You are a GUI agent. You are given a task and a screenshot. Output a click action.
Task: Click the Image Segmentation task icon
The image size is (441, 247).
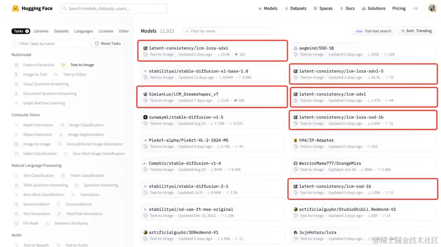[x=61, y=135]
